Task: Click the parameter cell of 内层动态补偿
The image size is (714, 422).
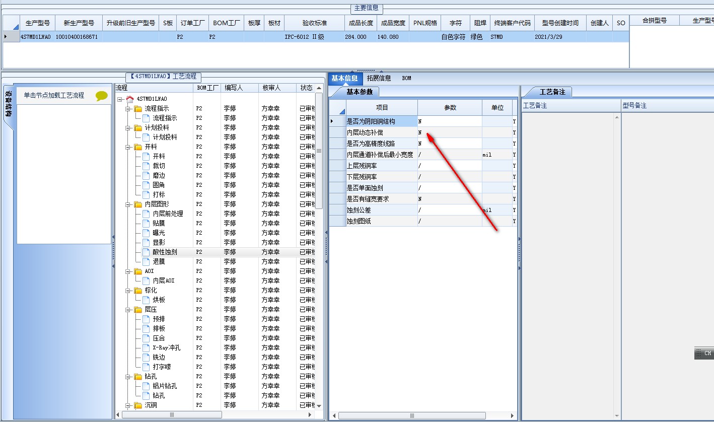Action: pyautogui.click(x=450, y=132)
